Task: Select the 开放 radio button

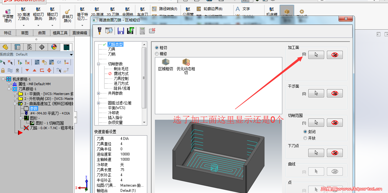Action: (x=305, y=138)
